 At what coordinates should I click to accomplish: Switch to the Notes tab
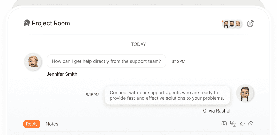[52, 124]
